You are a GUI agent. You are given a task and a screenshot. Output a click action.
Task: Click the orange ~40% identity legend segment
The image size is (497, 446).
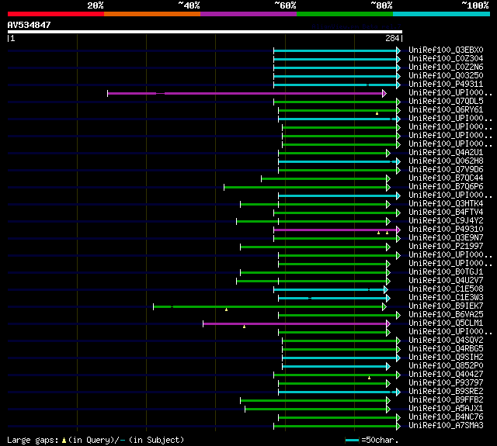pyautogui.click(x=152, y=14)
